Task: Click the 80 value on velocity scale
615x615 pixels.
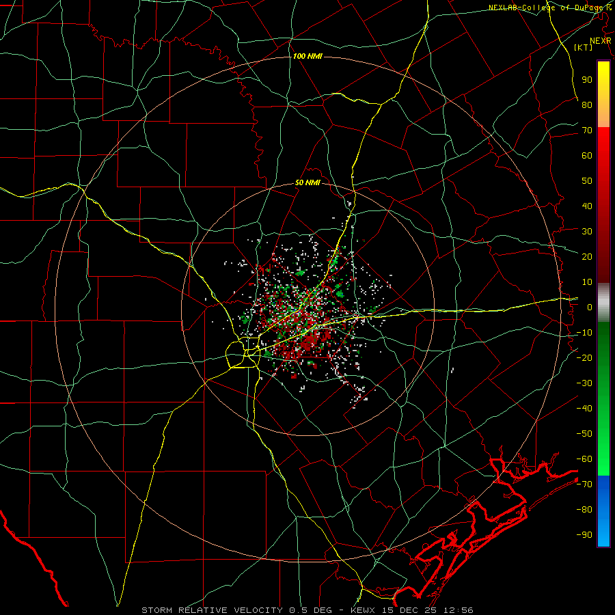Action: click(x=587, y=105)
